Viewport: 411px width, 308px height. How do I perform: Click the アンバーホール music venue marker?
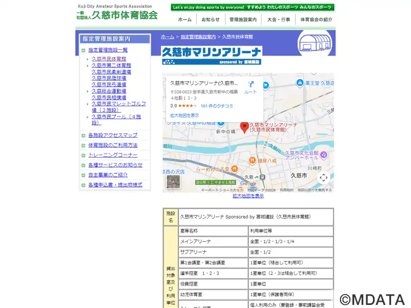pos(324,153)
